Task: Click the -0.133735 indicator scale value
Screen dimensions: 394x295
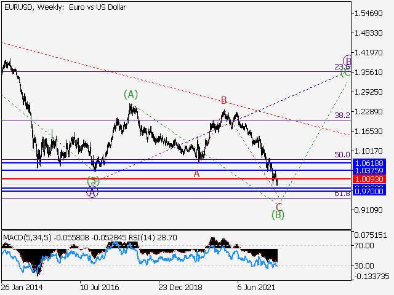Action: click(371, 277)
